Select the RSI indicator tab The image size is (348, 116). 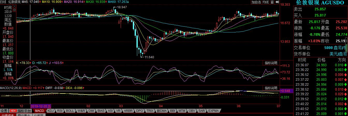click(x=60, y=111)
